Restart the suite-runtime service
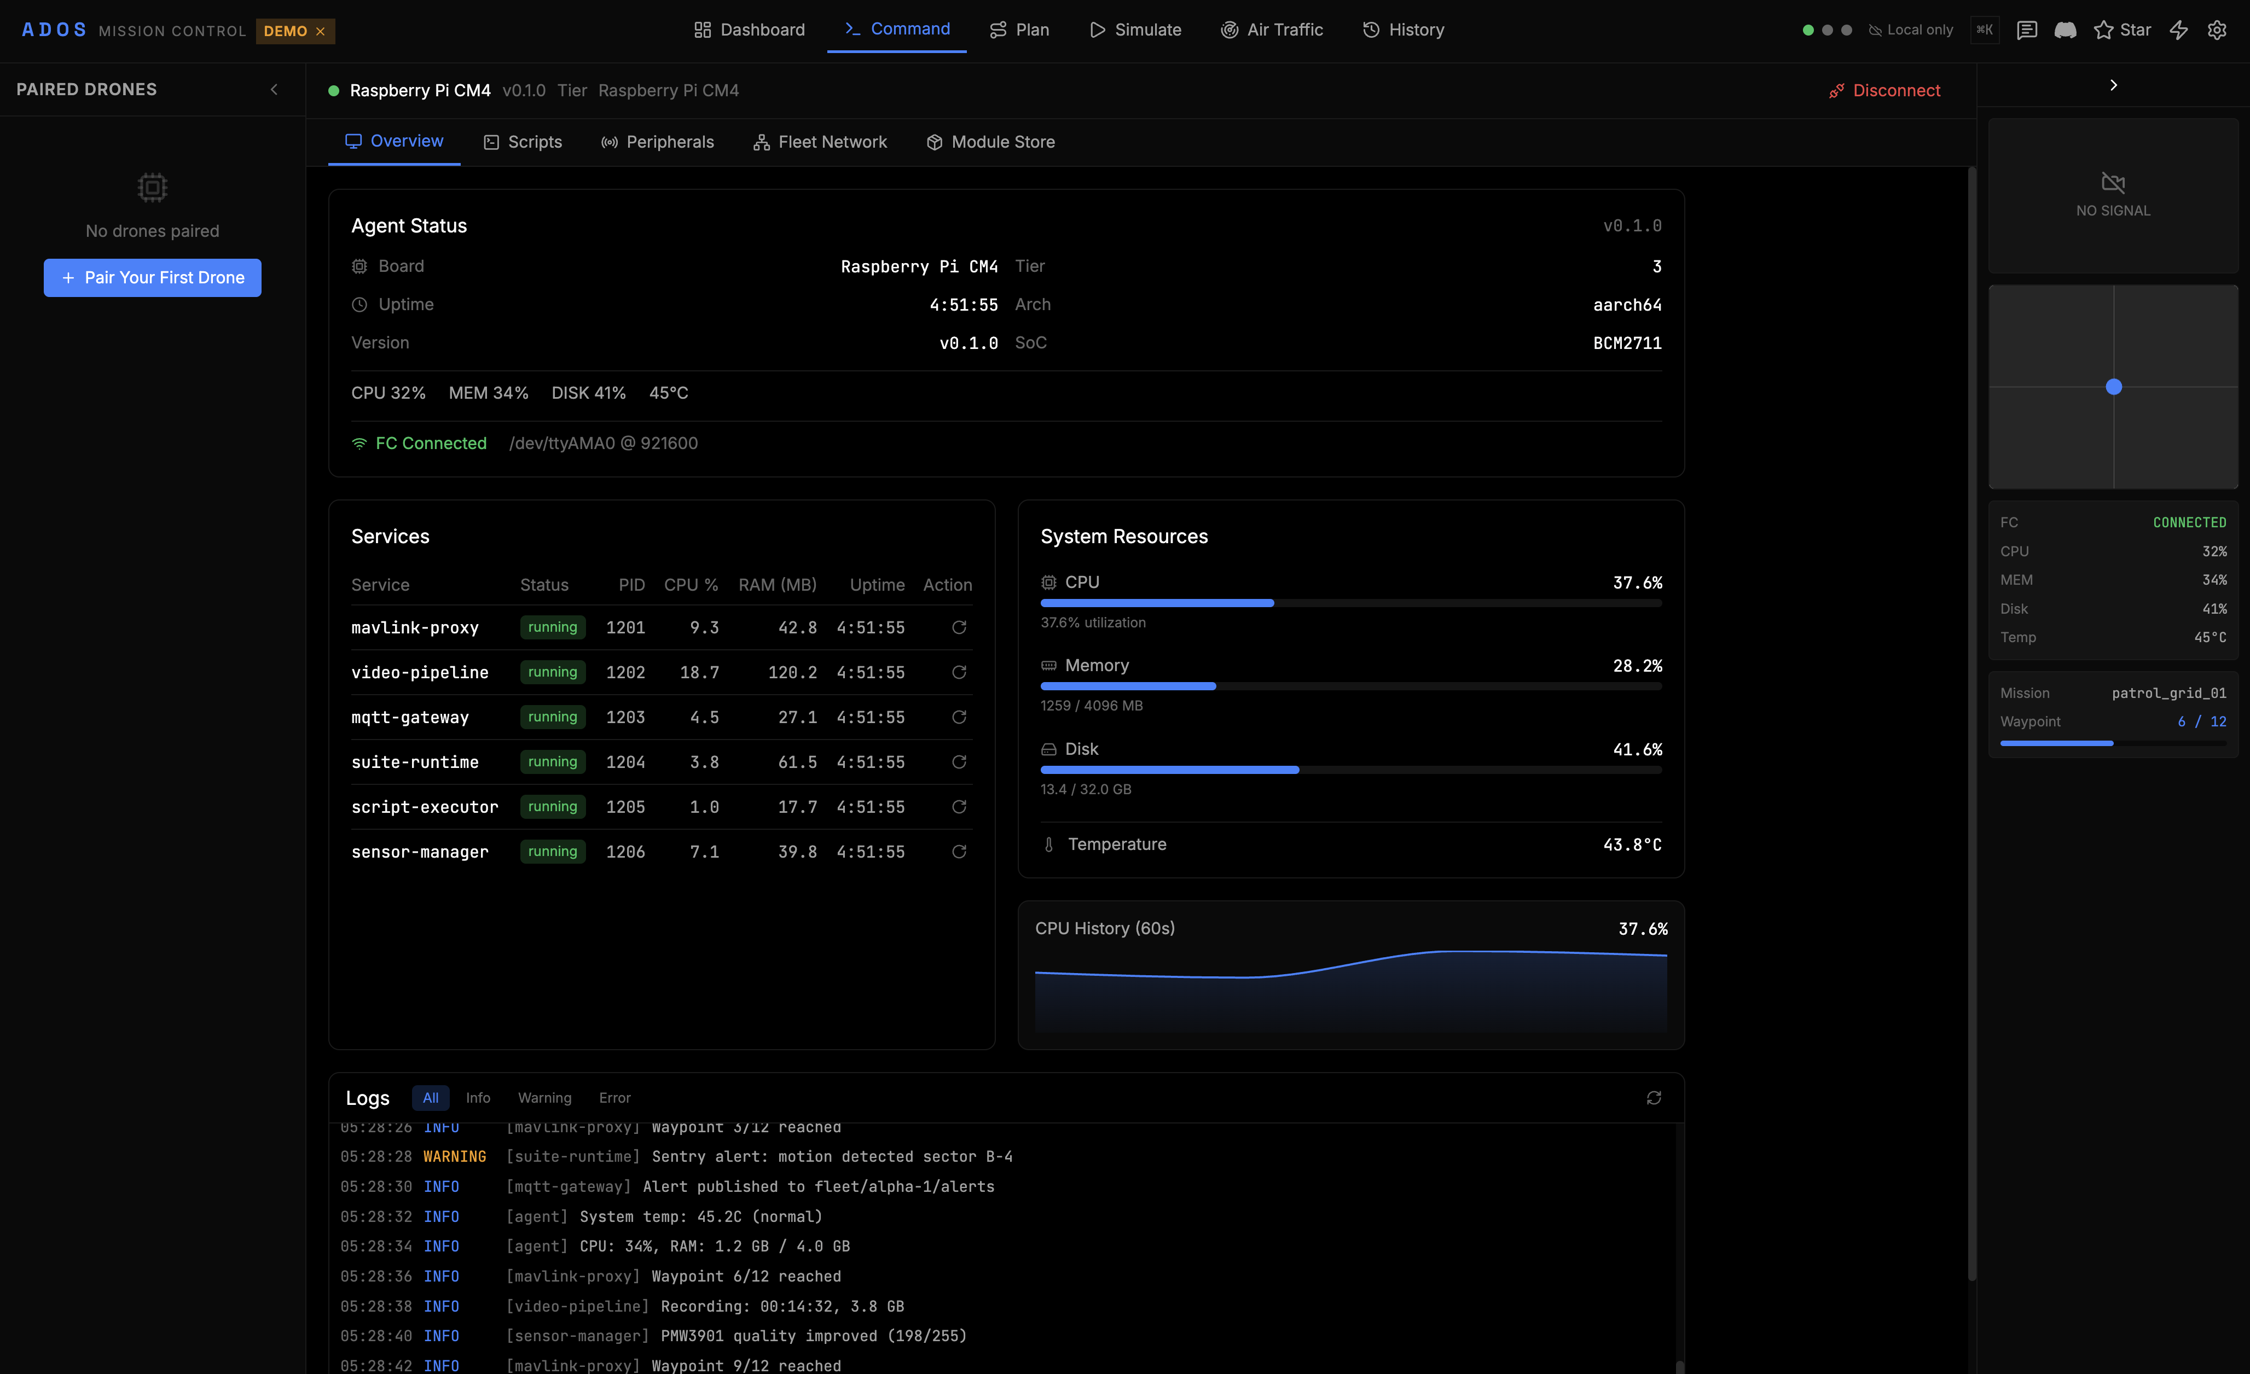The image size is (2250, 1374). pos(959,761)
